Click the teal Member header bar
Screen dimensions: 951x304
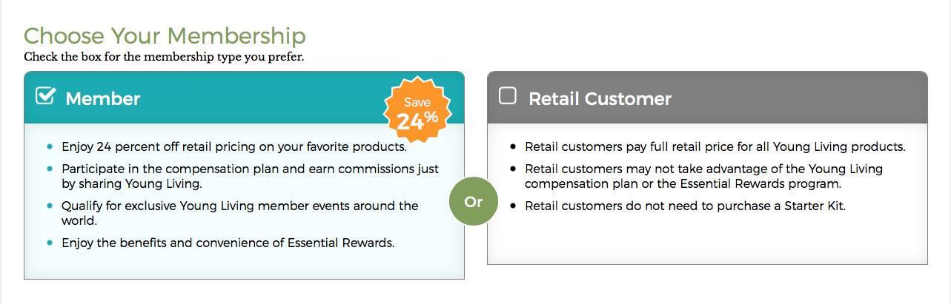[x=244, y=97]
